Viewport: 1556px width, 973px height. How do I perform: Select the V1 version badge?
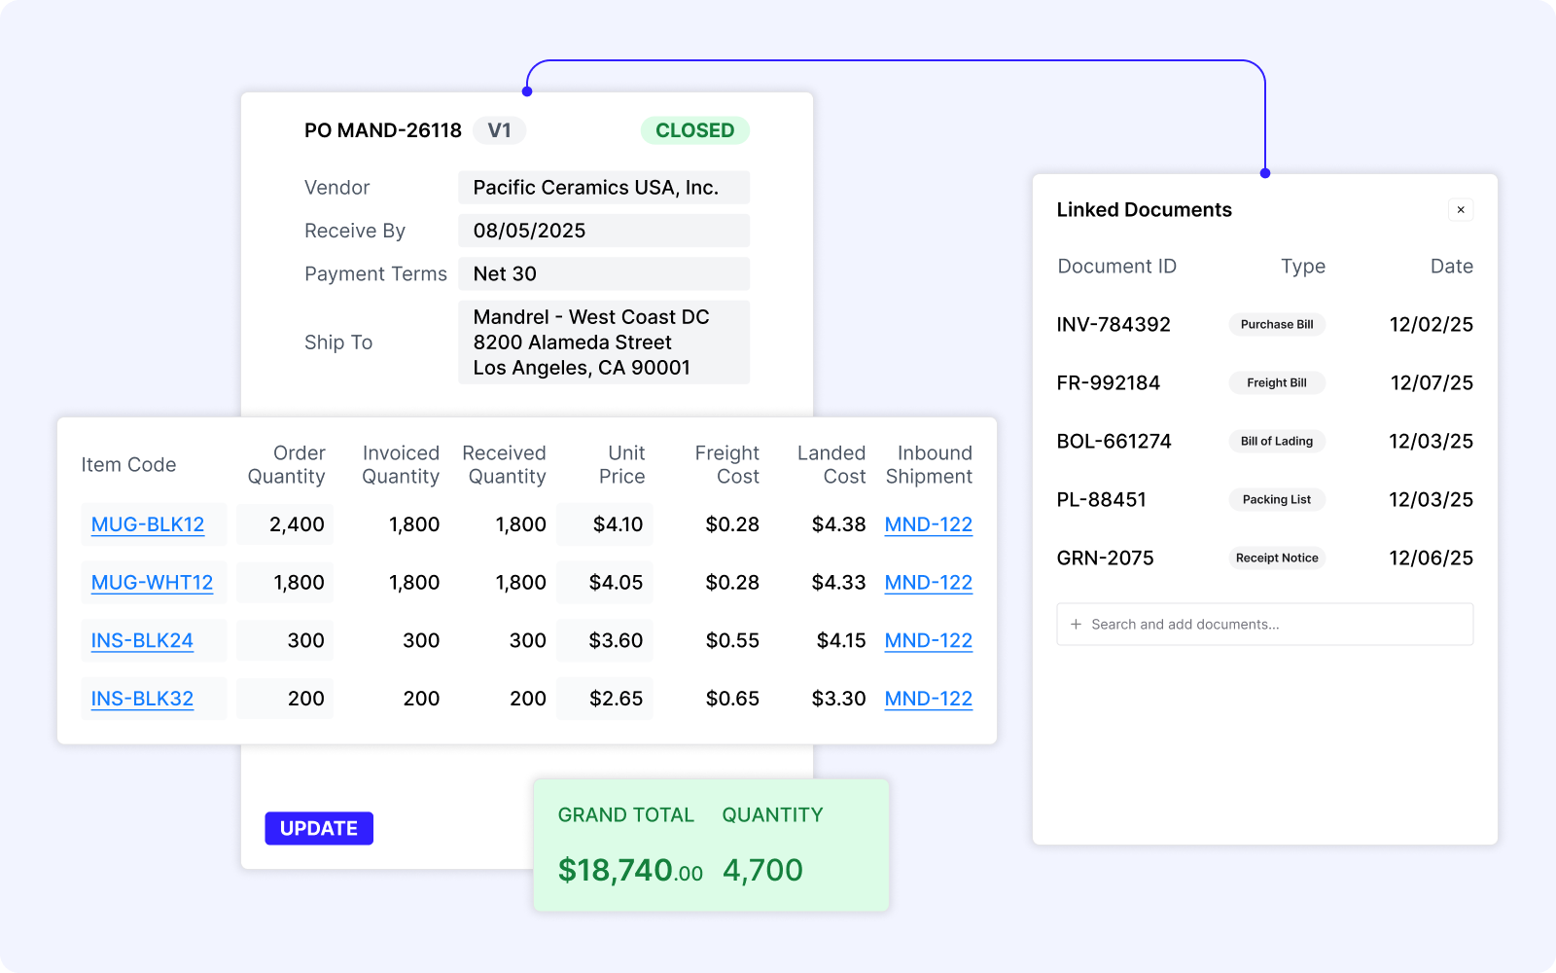pyautogui.click(x=499, y=130)
